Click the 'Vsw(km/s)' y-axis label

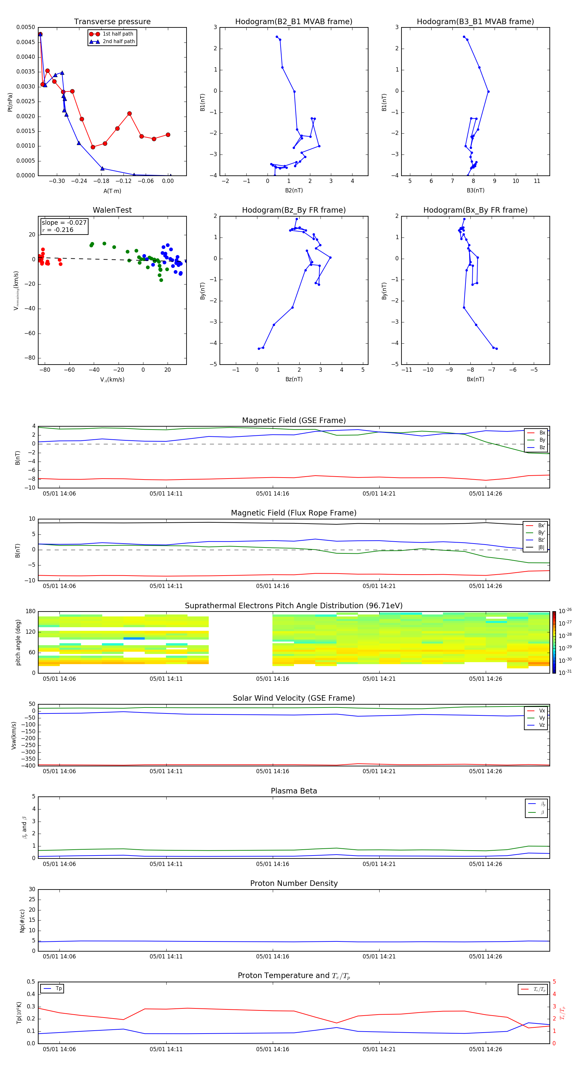[14, 735]
